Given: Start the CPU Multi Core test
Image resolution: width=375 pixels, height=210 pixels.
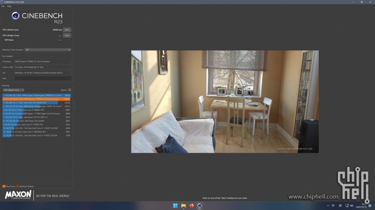Looking at the screenshot, I should [67, 30].
